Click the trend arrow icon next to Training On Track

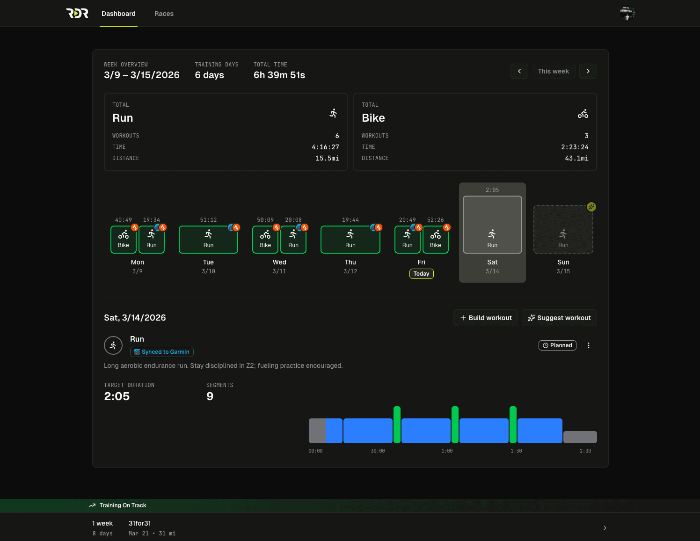pyautogui.click(x=92, y=505)
